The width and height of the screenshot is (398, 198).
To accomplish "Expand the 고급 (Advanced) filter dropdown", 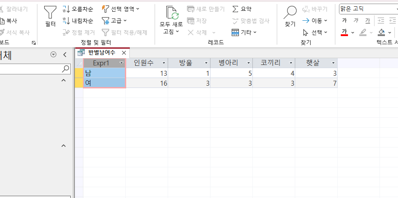I will tap(114, 20).
